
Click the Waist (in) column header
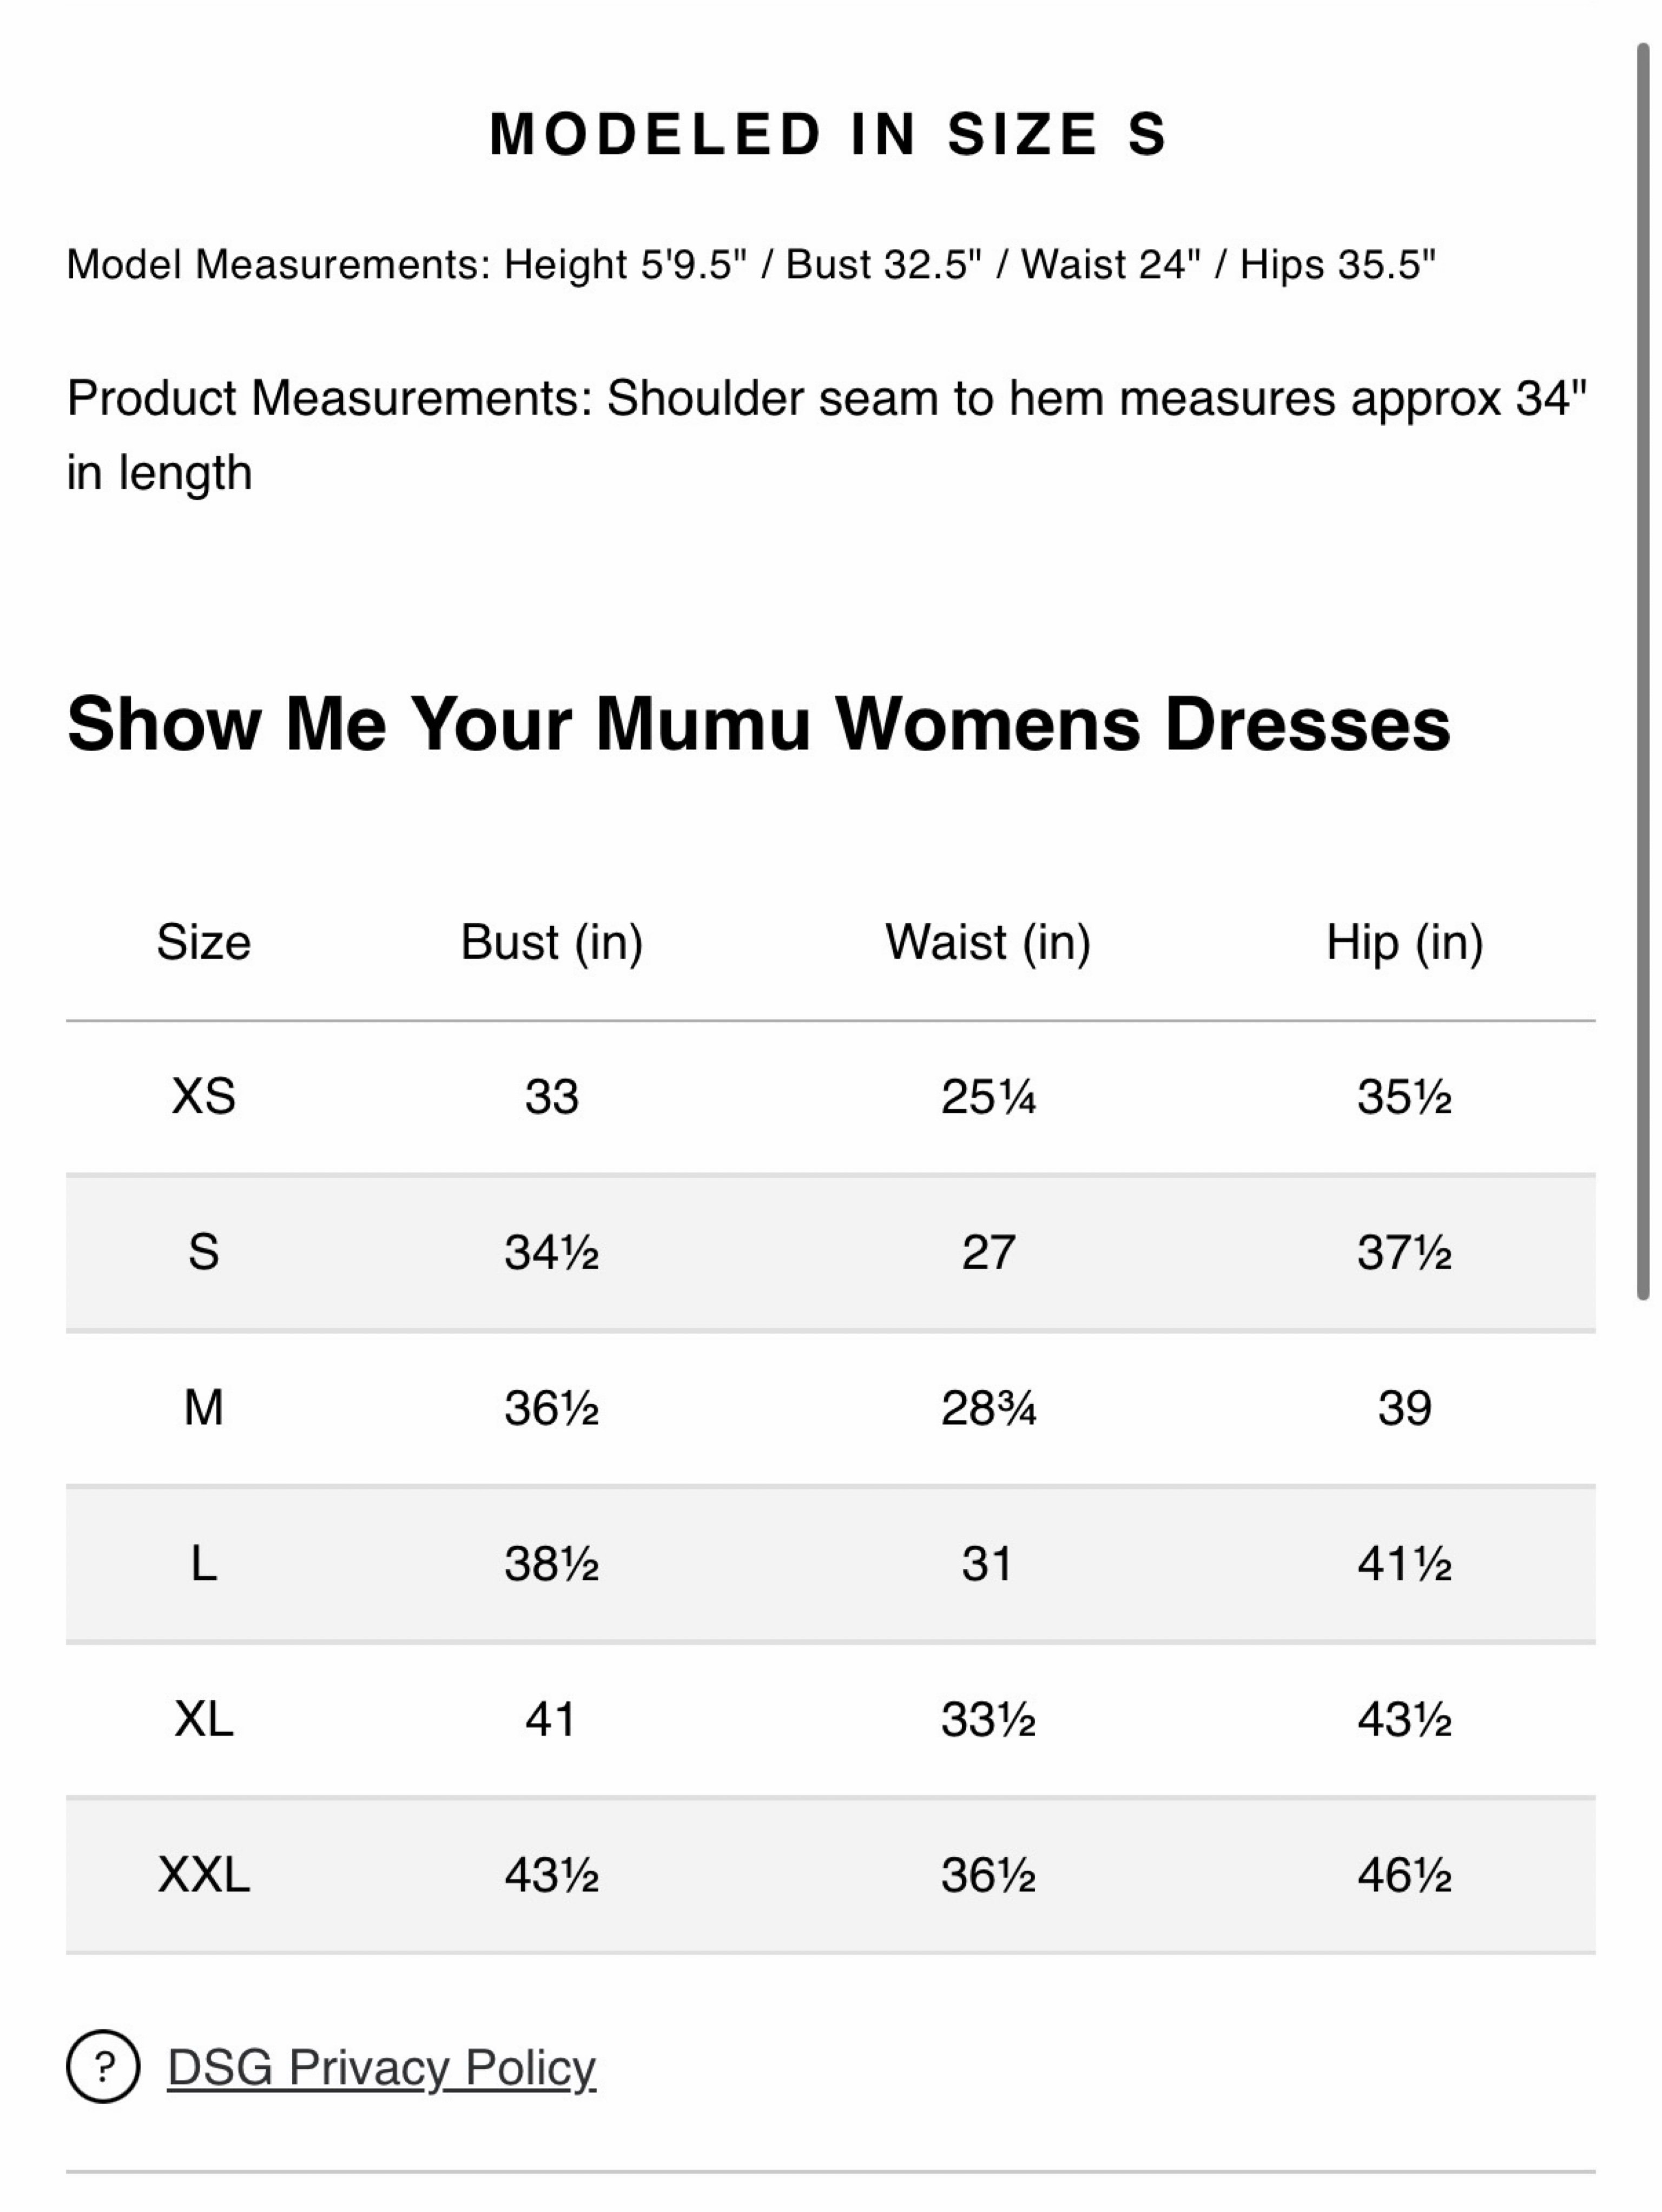tap(987, 943)
